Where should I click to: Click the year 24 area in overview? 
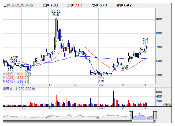point(98,116)
